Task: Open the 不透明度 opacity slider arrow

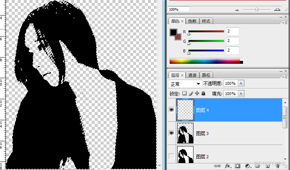Action: pos(241,83)
